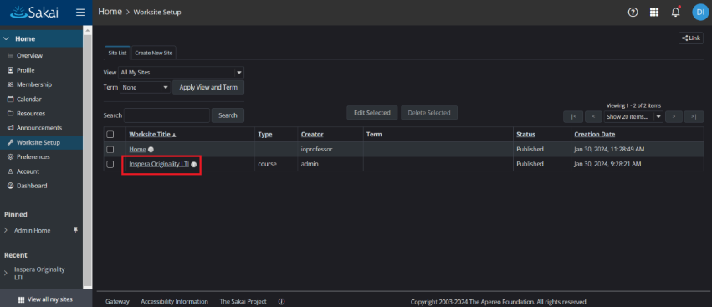Focus the Search text field
Viewport: 712px width, 307px height.
(x=166, y=115)
